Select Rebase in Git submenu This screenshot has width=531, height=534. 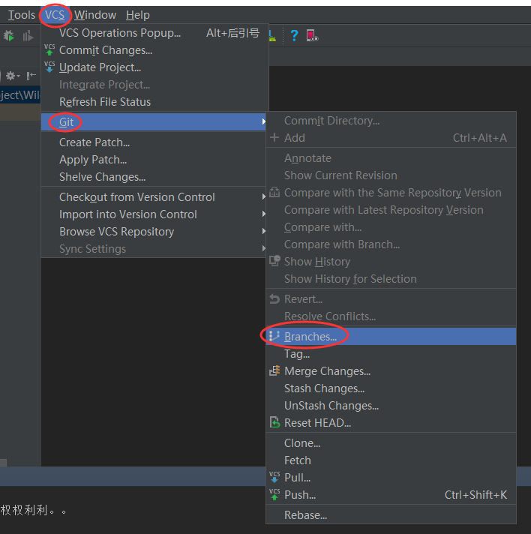[391, 515]
